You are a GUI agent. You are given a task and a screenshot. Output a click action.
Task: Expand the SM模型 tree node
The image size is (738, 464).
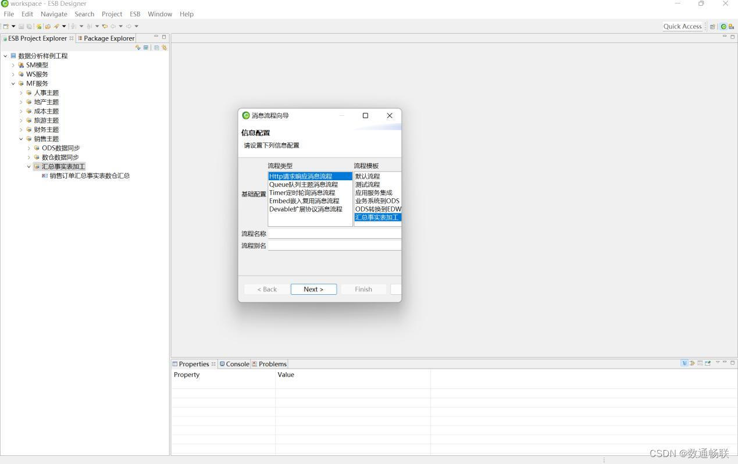pyautogui.click(x=13, y=65)
